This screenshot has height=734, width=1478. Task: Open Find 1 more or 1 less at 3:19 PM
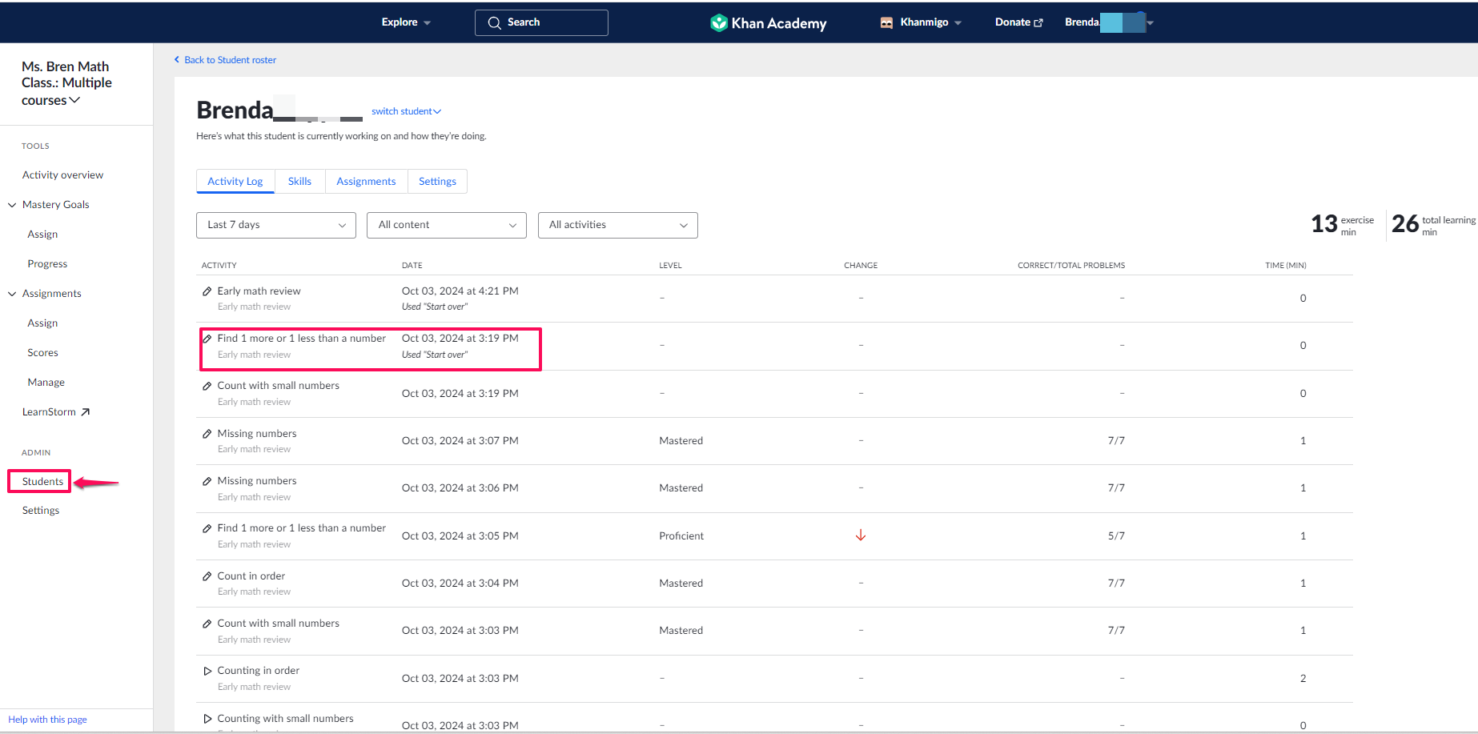(x=301, y=339)
